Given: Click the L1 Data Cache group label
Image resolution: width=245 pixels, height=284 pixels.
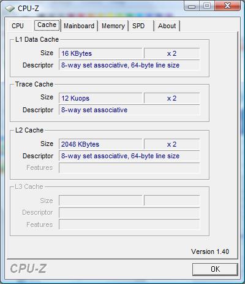Looking at the screenshot, I should pos(37,39).
